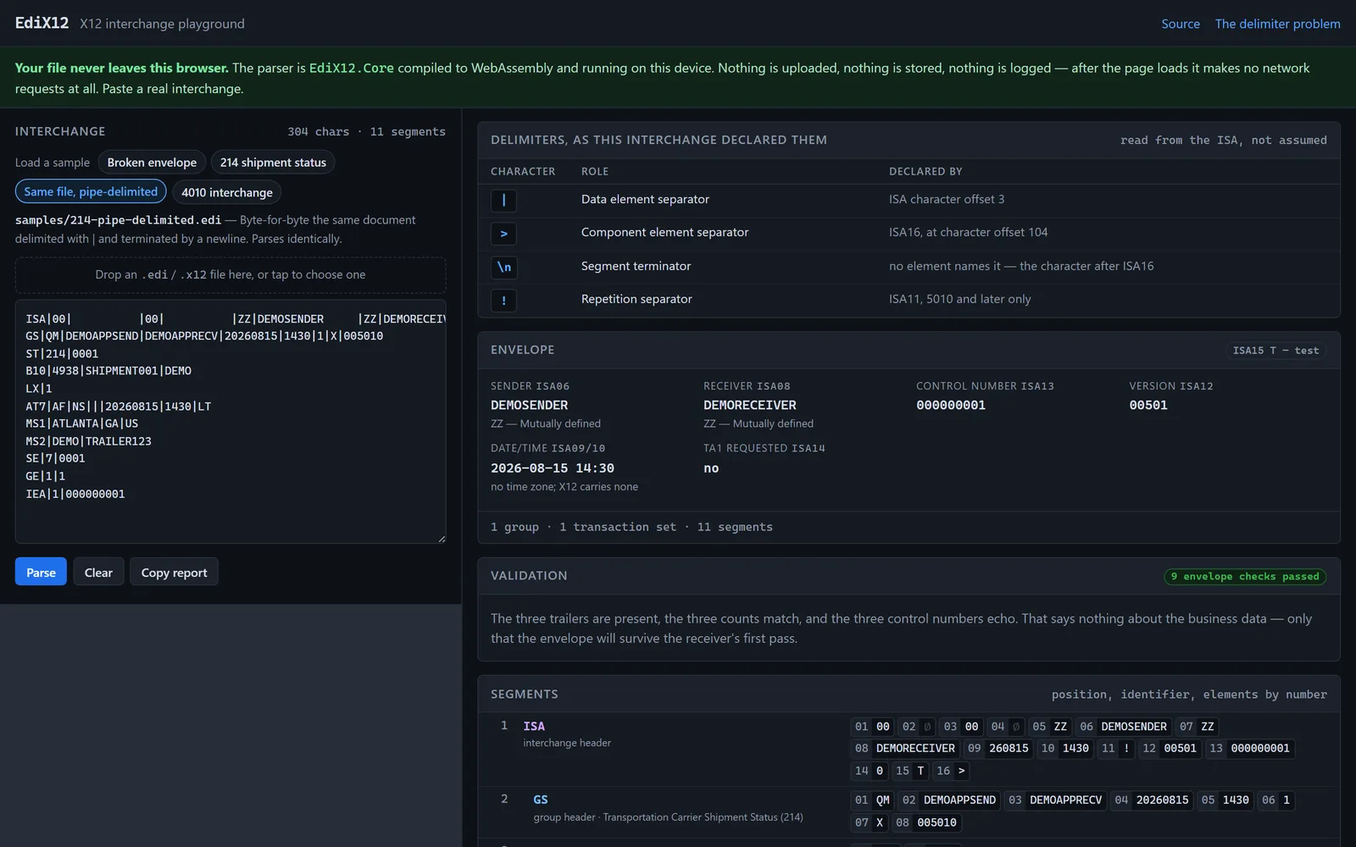Click GS element 08 005010 chip
This screenshot has height=847, width=1356.
click(926, 822)
